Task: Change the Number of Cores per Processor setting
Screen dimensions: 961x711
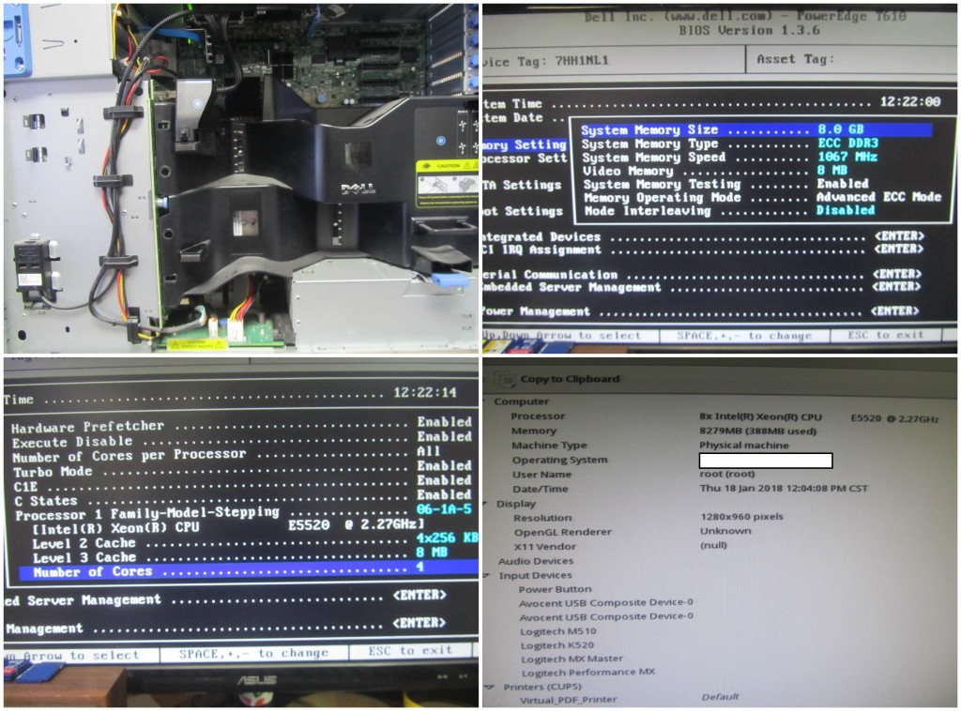Action: pyautogui.click(x=226, y=454)
